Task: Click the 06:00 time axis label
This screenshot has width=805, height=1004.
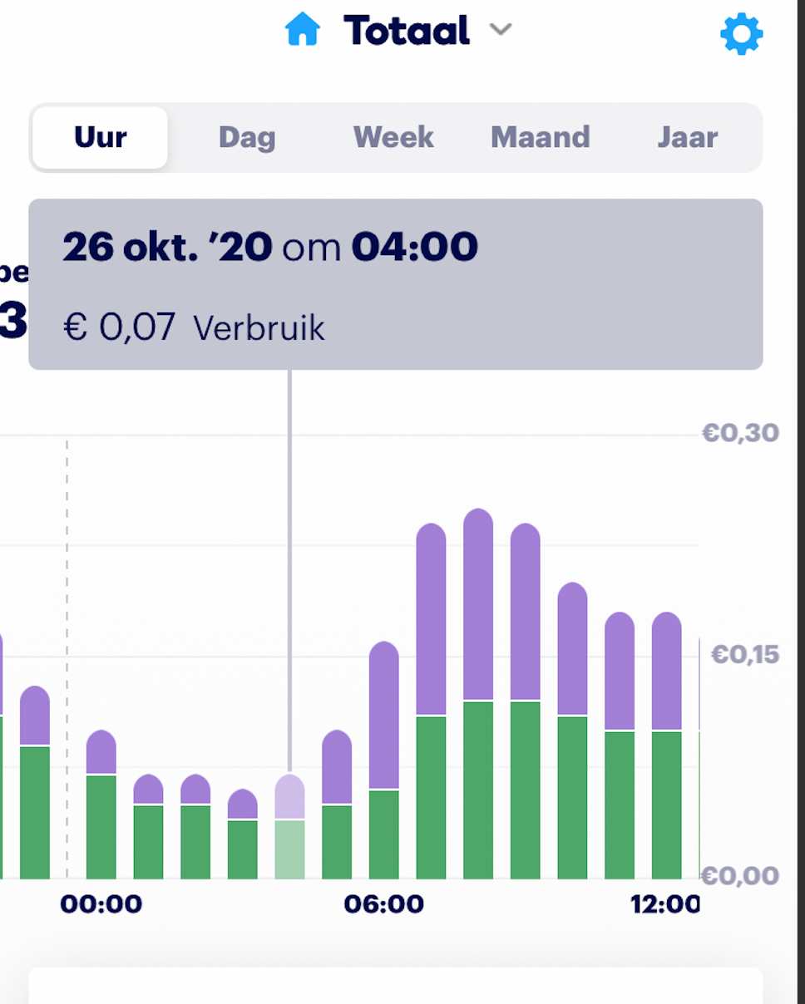Action: pos(384,904)
